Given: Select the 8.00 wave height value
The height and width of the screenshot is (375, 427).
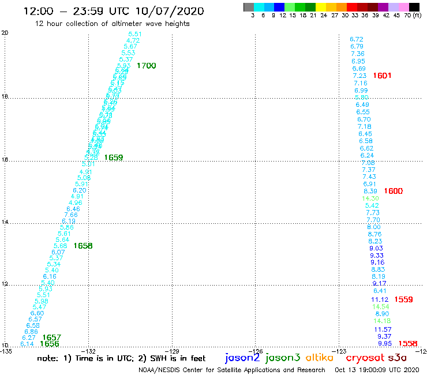Looking at the screenshot, I should (x=374, y=227).
